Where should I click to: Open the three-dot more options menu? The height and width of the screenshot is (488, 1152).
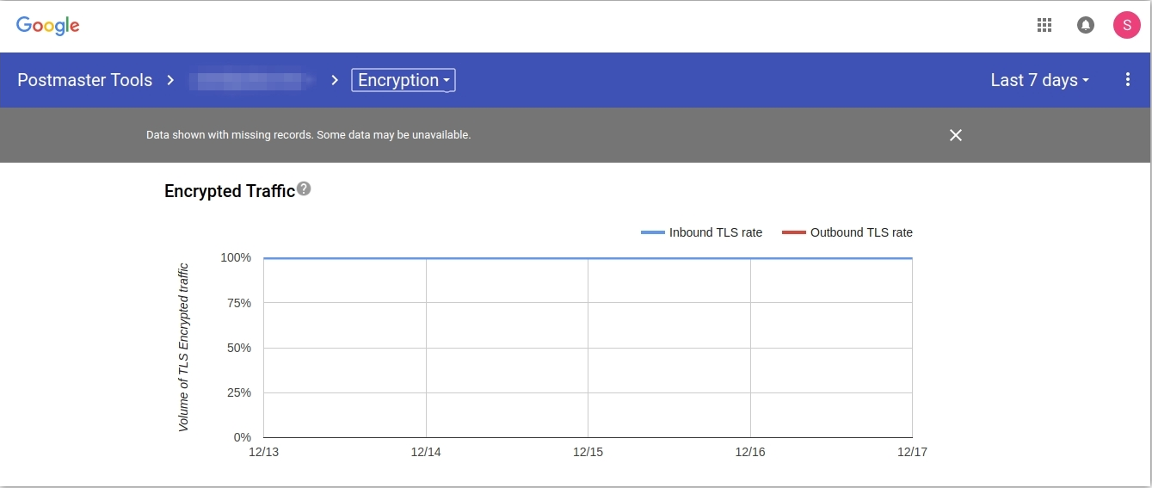pos(1128,80)
